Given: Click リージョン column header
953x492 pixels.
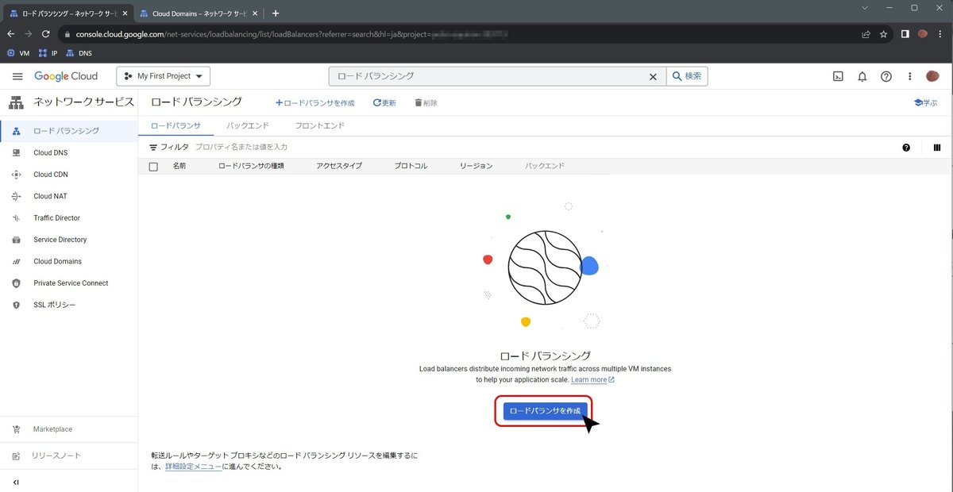Looking at the screenshot, I should pos(476,166).
